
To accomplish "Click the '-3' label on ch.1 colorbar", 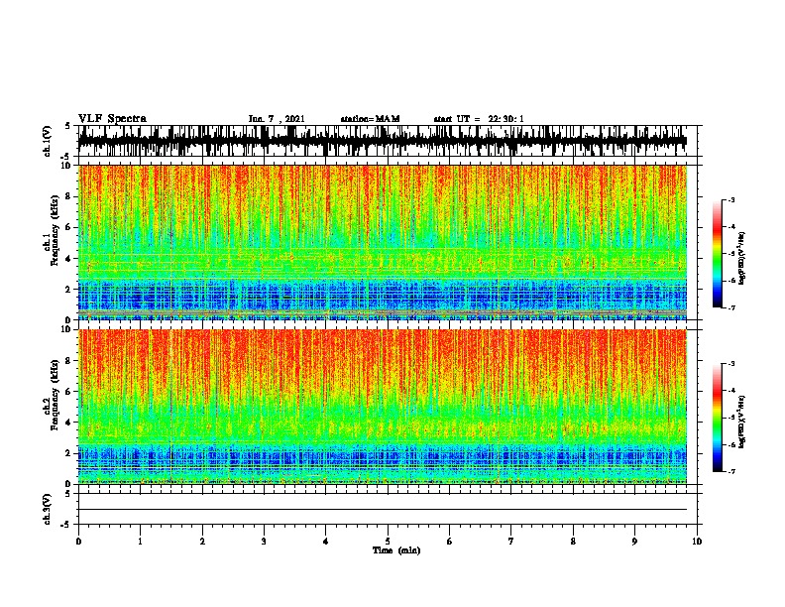I will pyautogui.click(x=731, y=200).
